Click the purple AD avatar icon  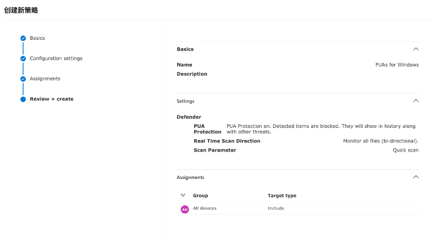click(x=185, y=210)
